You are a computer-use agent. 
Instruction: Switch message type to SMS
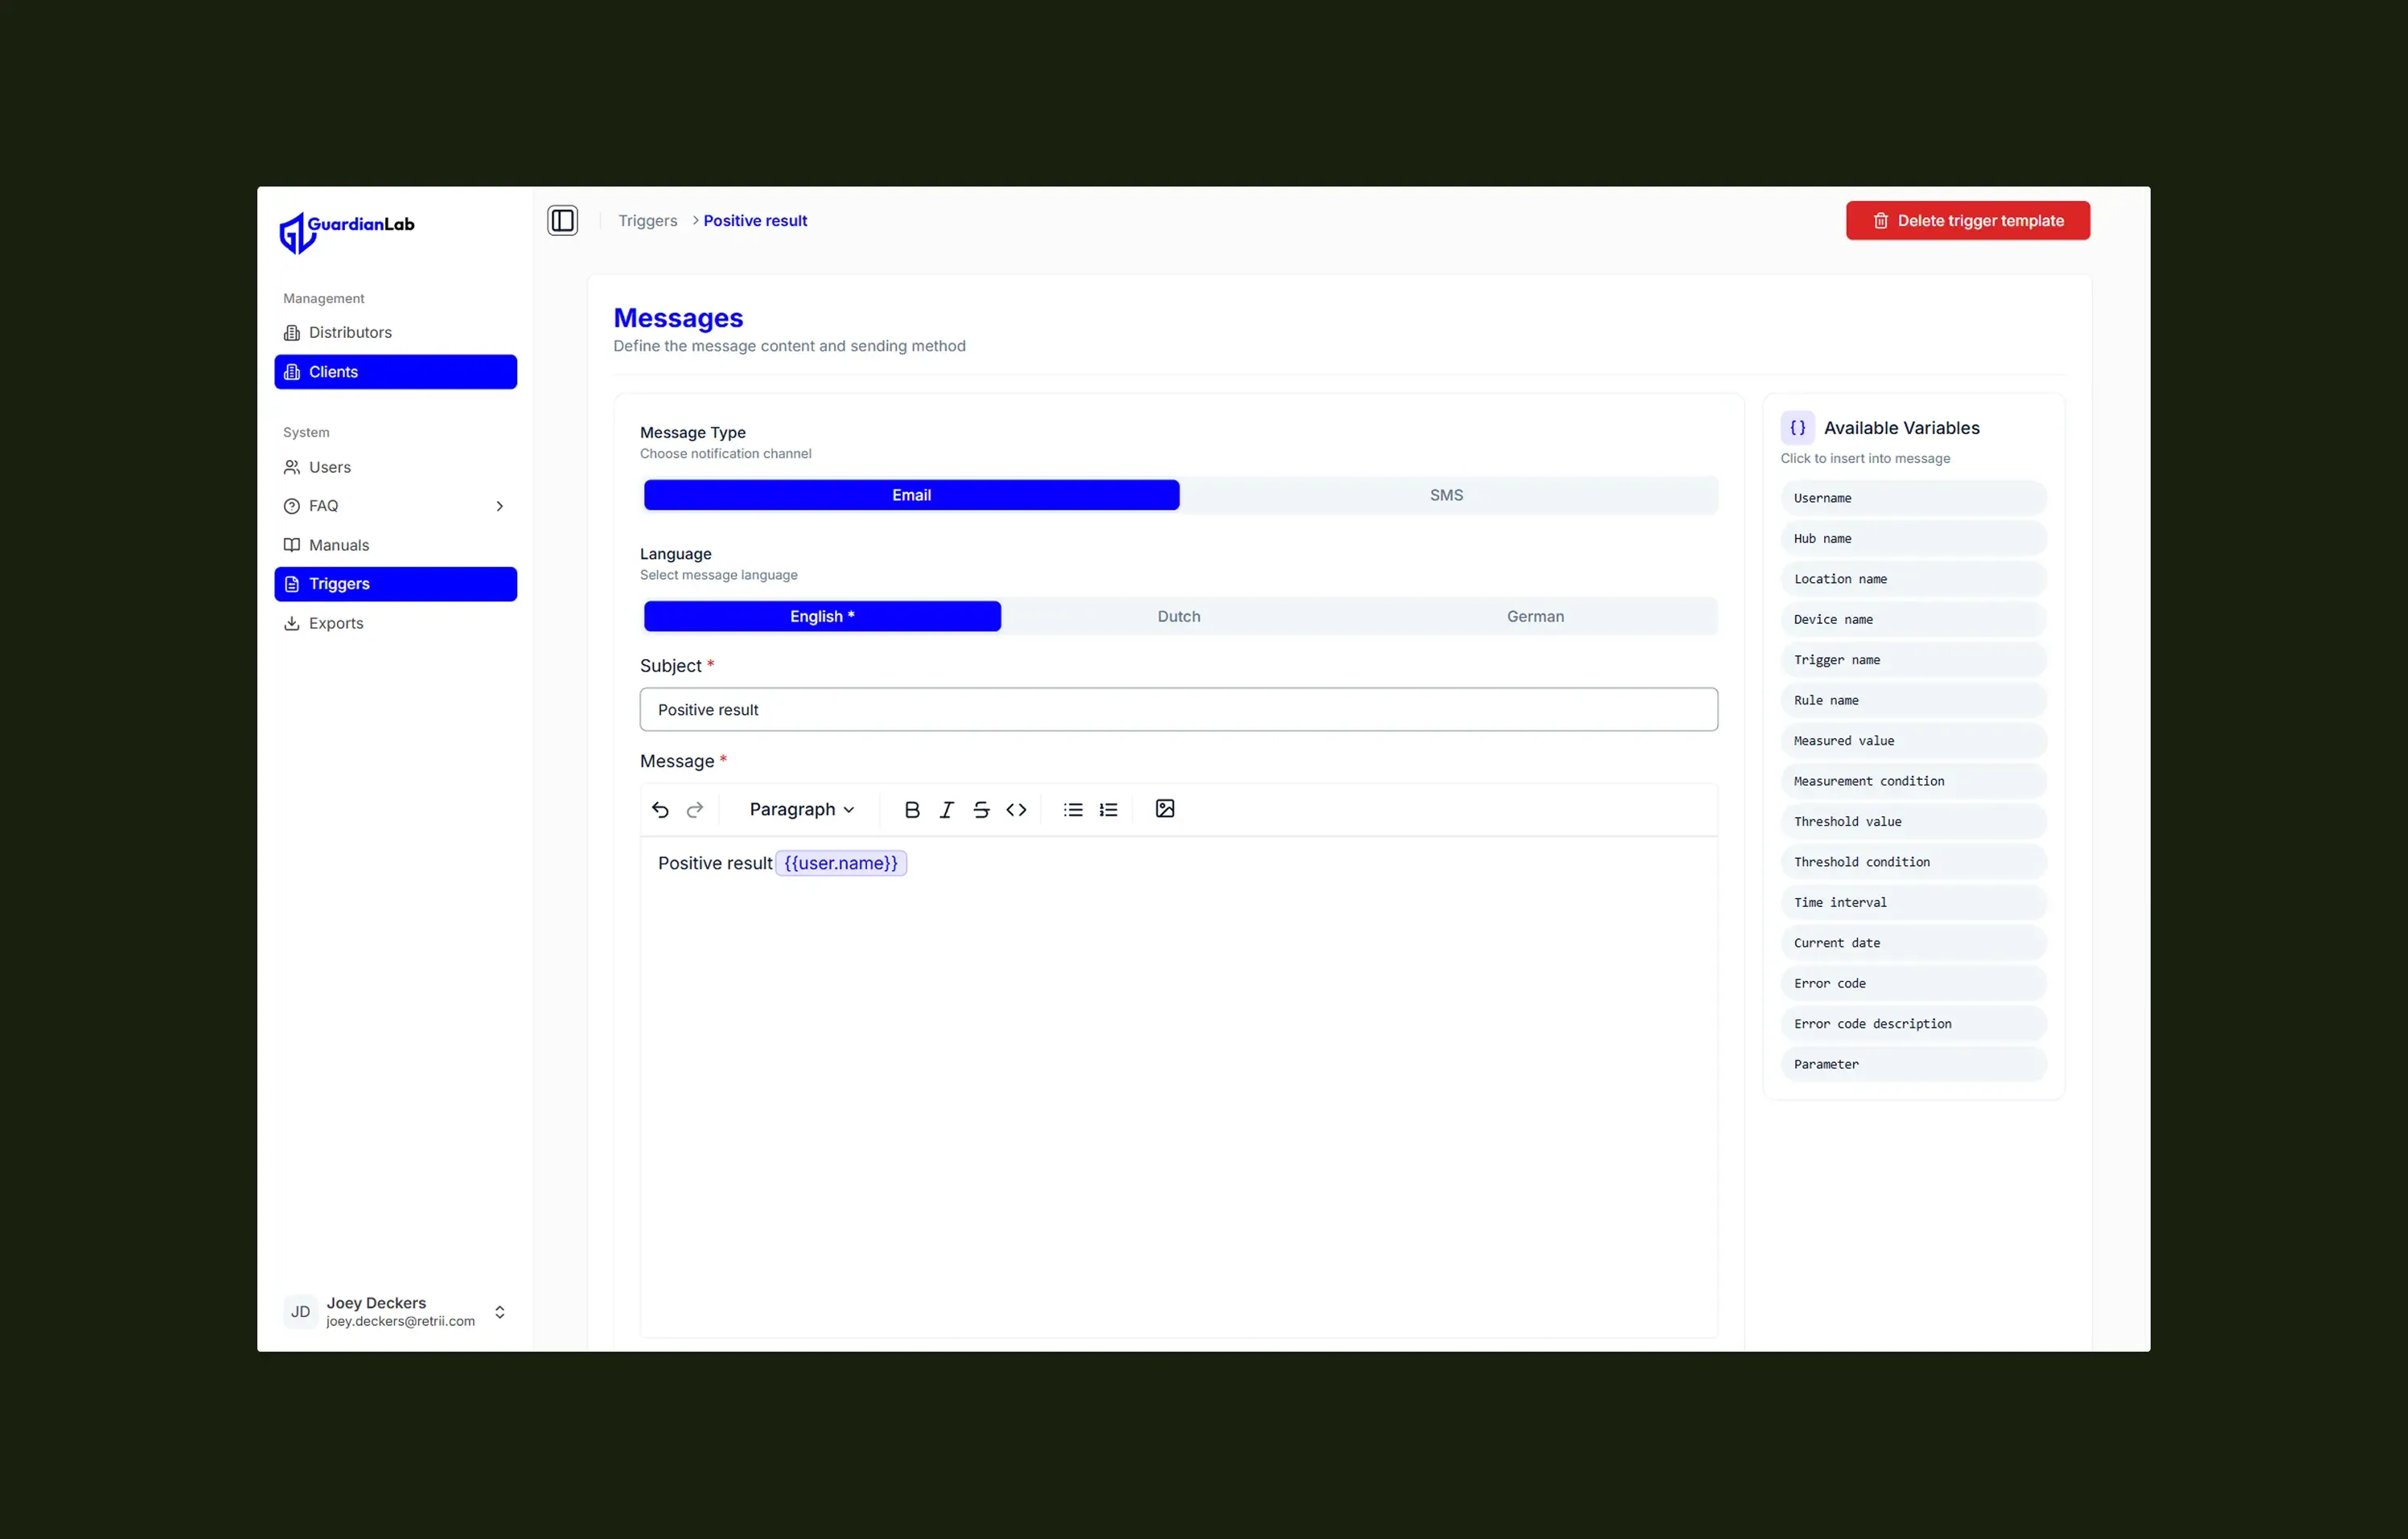pyautogui.click(x=1446, y=495)
